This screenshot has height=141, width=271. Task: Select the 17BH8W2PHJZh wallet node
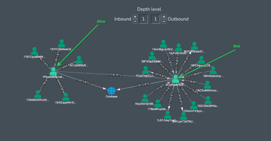tap(38, 94)
